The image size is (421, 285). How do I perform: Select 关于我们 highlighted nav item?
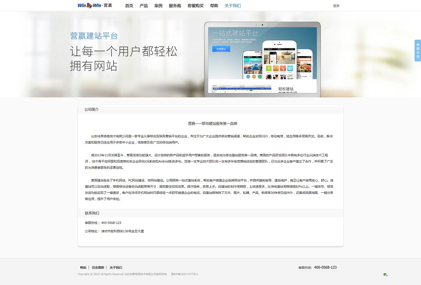(x=233, y=5)
